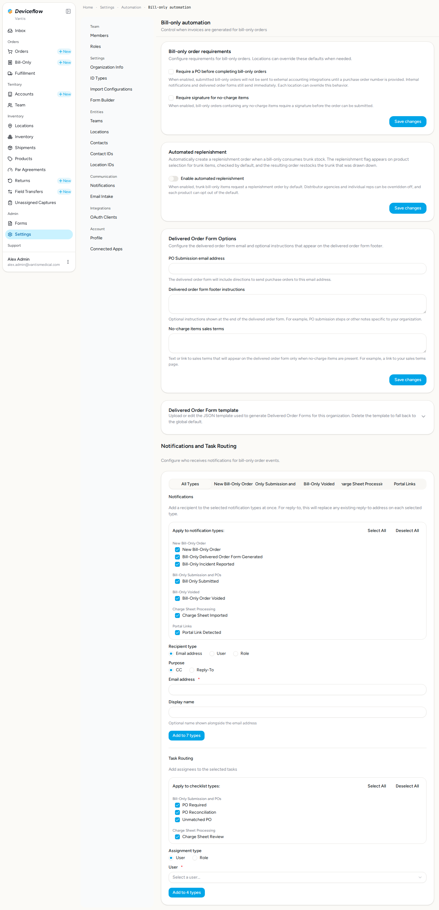Click the Field Transfers arrows icon
Screen dimensions: 439x910
tap(10, 192)
